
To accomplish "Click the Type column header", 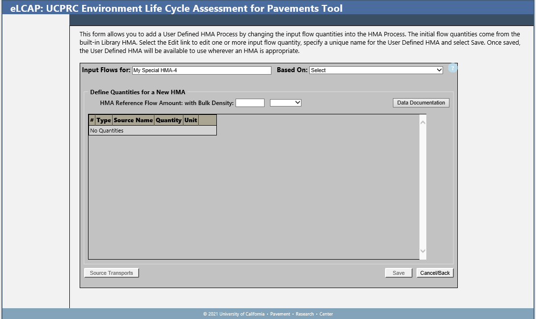I will (104, 120).
